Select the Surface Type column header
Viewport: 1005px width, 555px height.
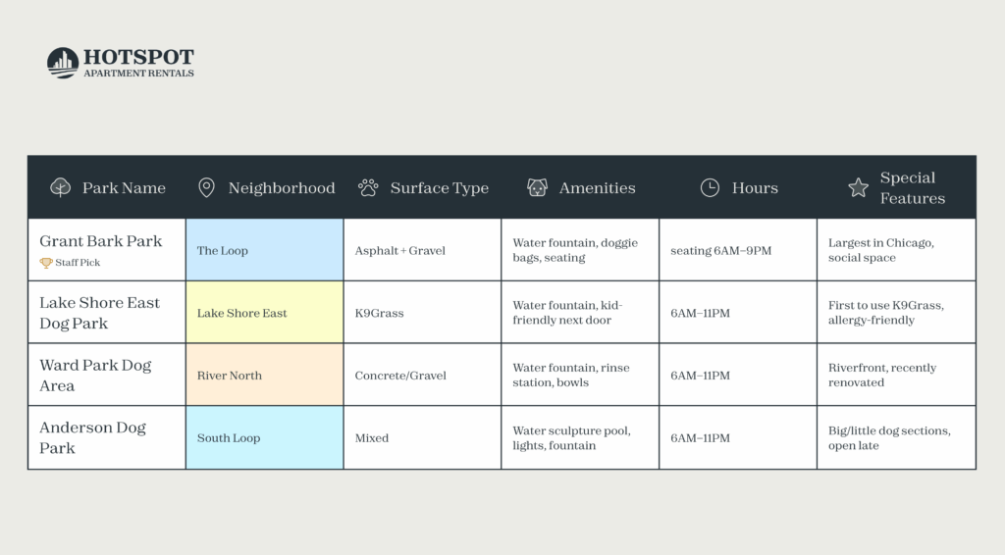(422, 187)
